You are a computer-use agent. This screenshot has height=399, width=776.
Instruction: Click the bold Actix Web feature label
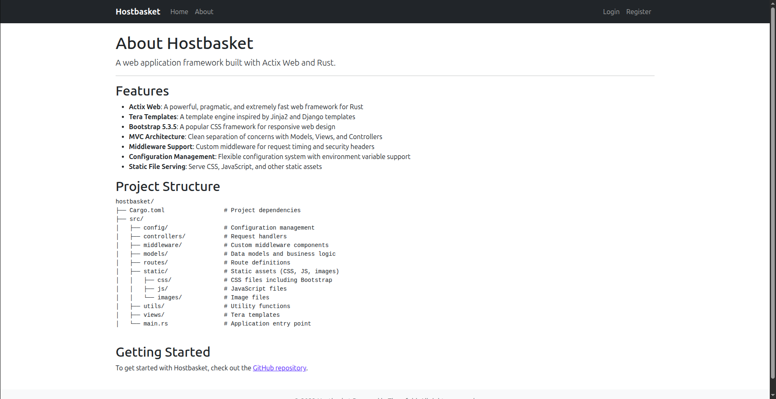(x=144, y=107)
